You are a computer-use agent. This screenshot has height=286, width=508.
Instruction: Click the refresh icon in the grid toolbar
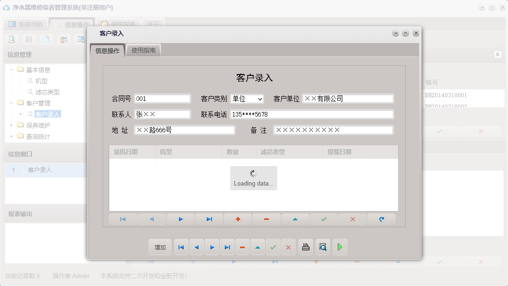pyautogui.click(x=381, y=218)
